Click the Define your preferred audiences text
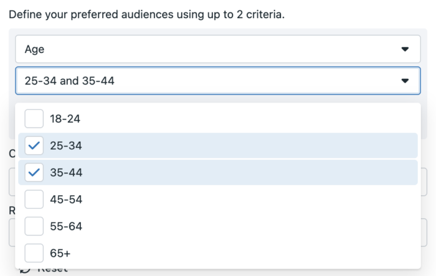 click(146, 14)
